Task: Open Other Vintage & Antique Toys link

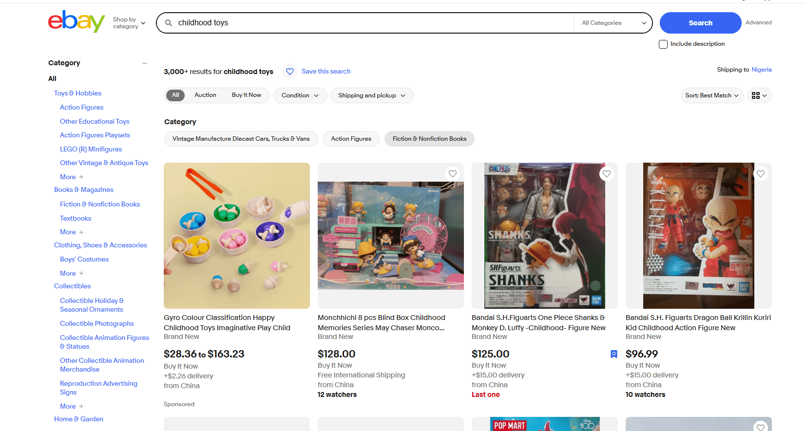Action: 104,163
